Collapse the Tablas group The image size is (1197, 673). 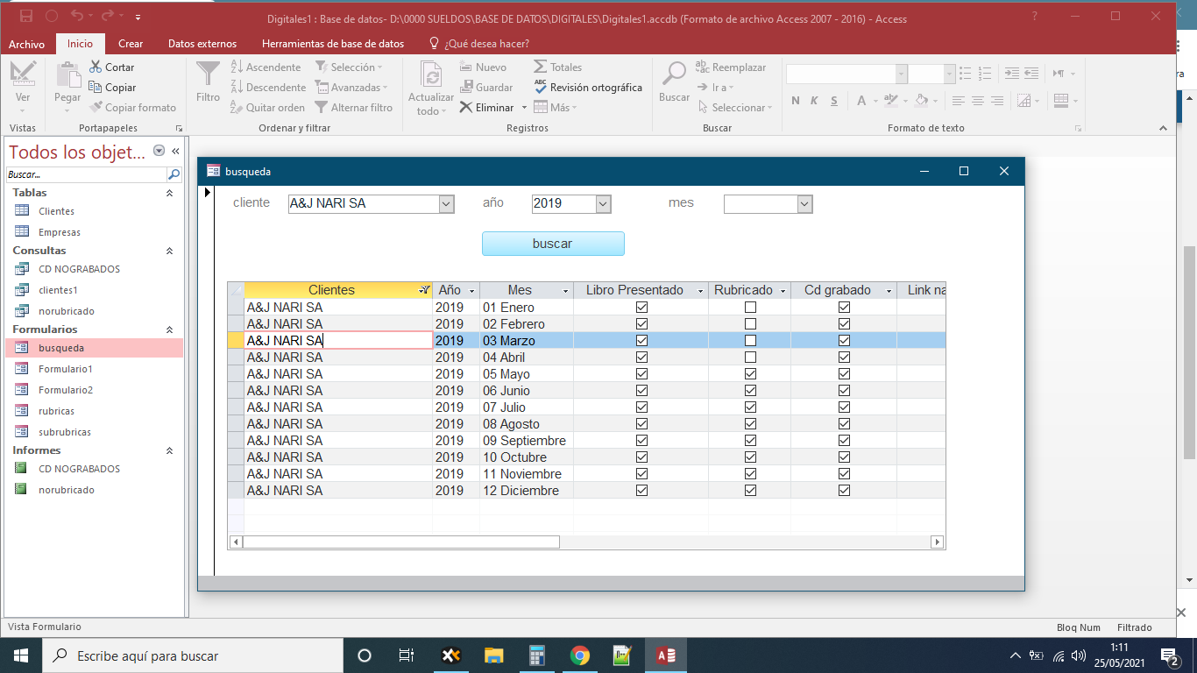[169, 193]
